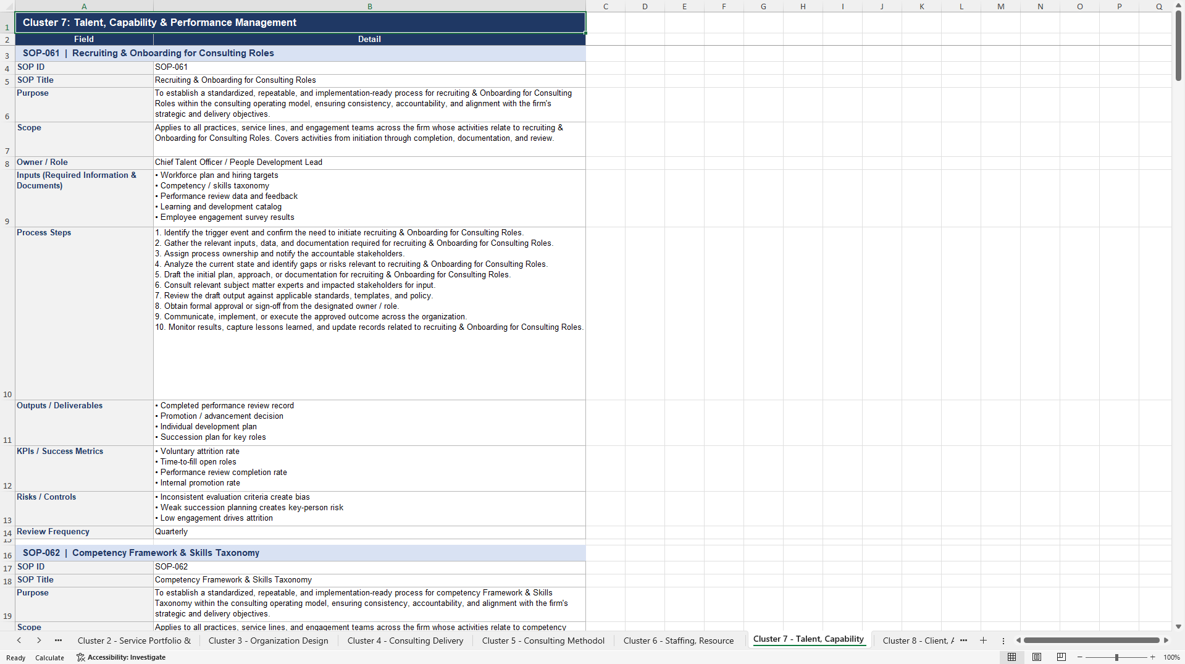Click 'Process Steps' label cell
The height and width of the screenshot is (664, 1185).
pyautogui.click(x=84, y=313)
